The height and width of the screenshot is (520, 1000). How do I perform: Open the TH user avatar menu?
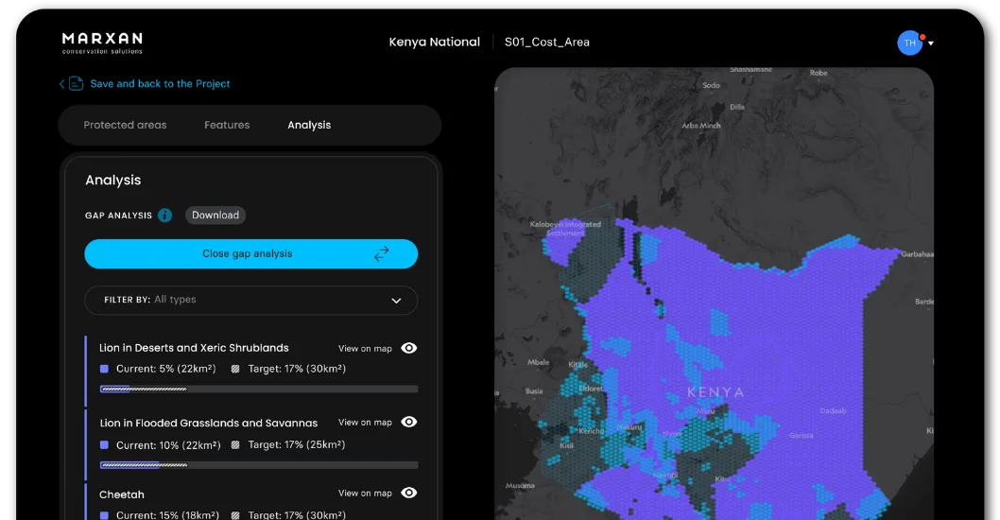coord(909,43)
